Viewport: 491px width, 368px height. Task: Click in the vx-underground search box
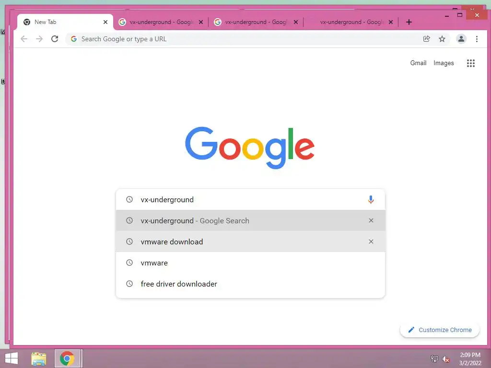pos(250,199)
